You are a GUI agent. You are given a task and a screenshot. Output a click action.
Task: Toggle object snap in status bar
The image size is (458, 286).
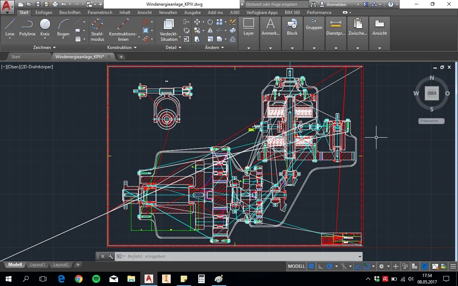click(x=367, y=266)
